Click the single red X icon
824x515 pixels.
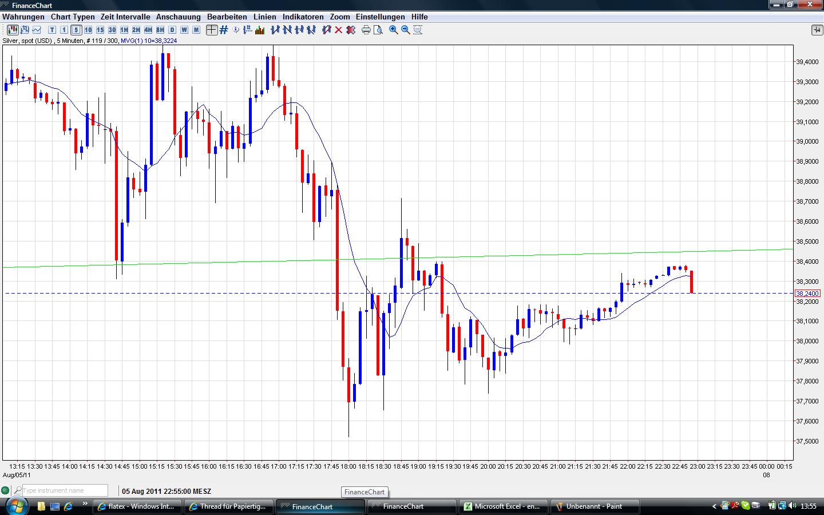point(338,30)
